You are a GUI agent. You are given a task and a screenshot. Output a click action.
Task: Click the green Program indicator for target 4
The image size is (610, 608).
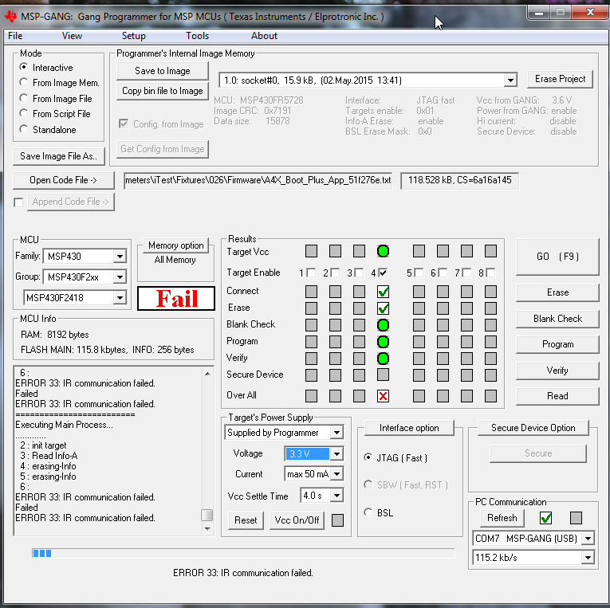pos(383,342)
